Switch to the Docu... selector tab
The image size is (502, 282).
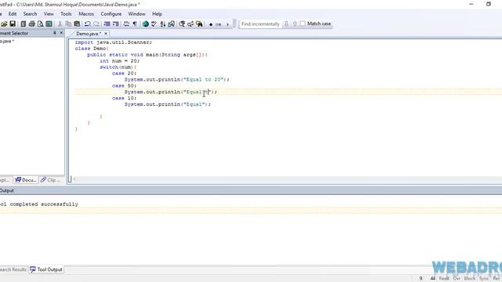click(26, 180)
